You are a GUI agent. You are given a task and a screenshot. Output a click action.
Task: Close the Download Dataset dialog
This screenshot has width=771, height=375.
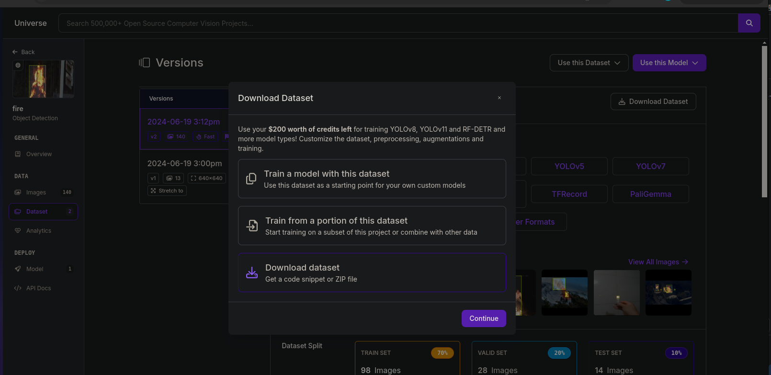(499, 98)
